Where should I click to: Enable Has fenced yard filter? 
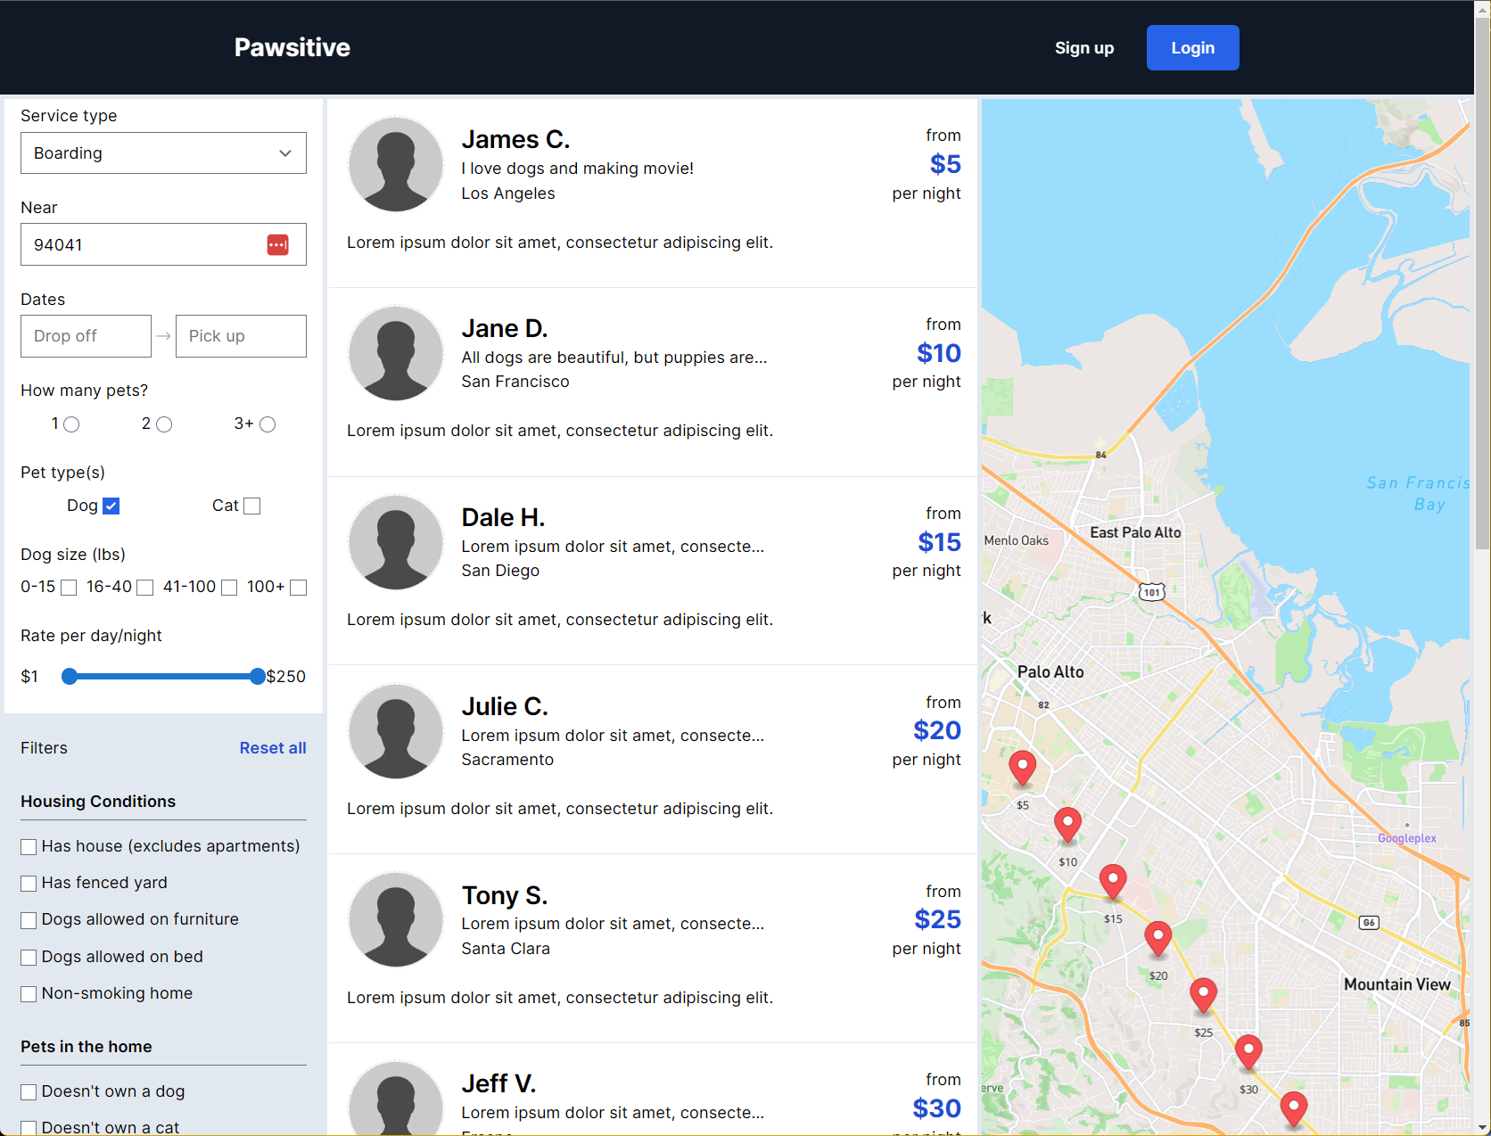click(x=29, y=884)
